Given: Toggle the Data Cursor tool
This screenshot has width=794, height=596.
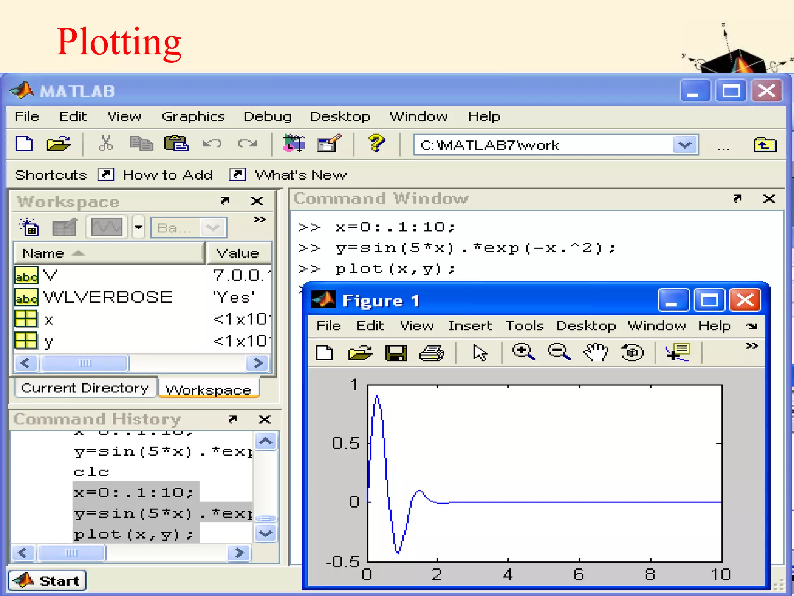Looking at the screenshot, I should pyautogui.click(x=678, y=352).
